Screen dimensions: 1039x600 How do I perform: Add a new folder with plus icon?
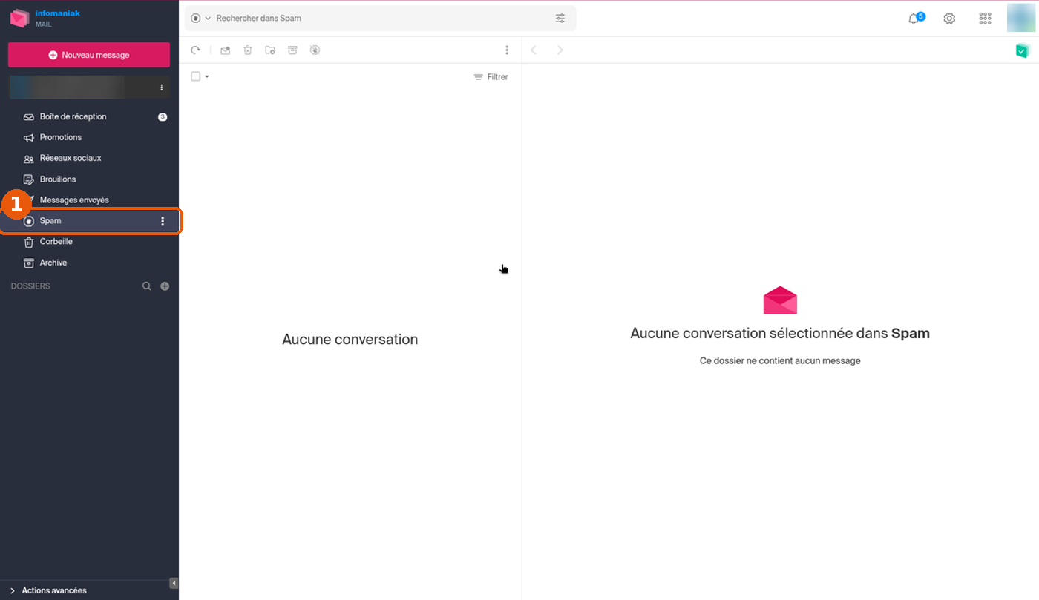pos(165,286)
